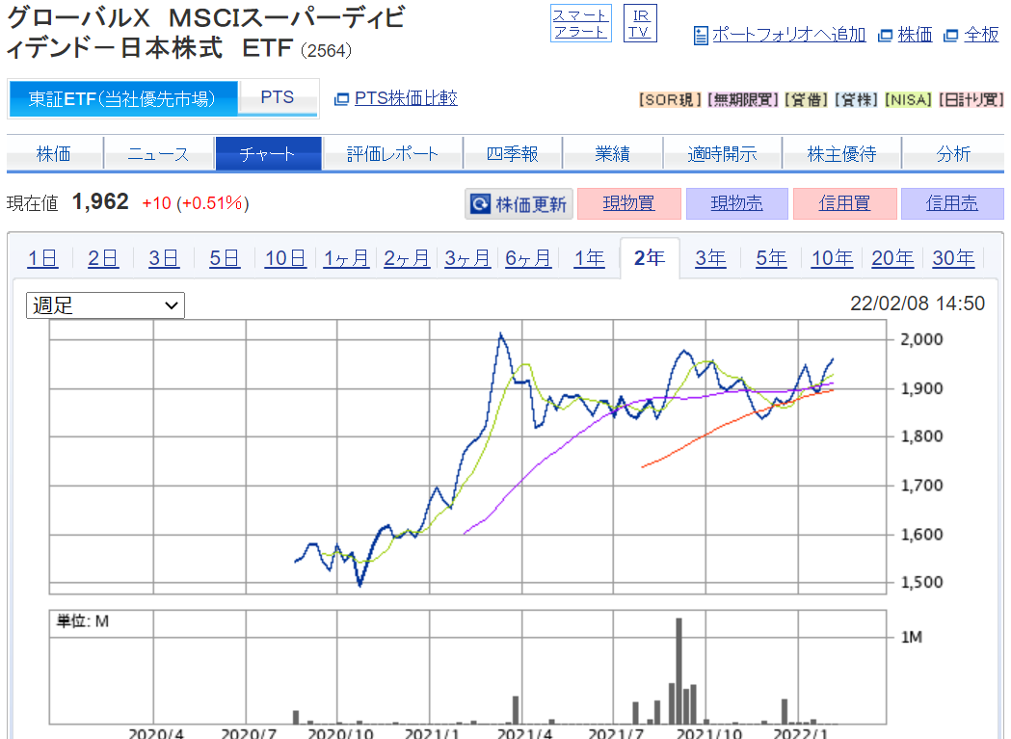Open the 全板 link
The image size is (1011, 739).
(x=981, y=34)
